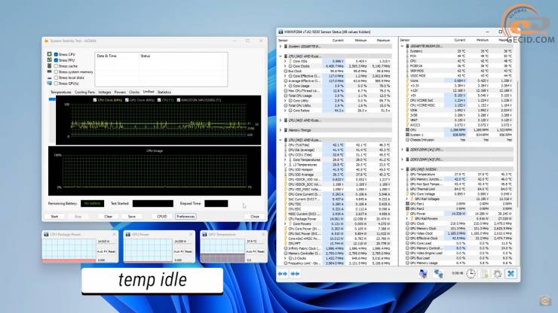Image resolution: width=558 pixels, height=313 pixels.
Task: Click HWiNFO network transfer icon in bottom toolbar
Action: 438,274
